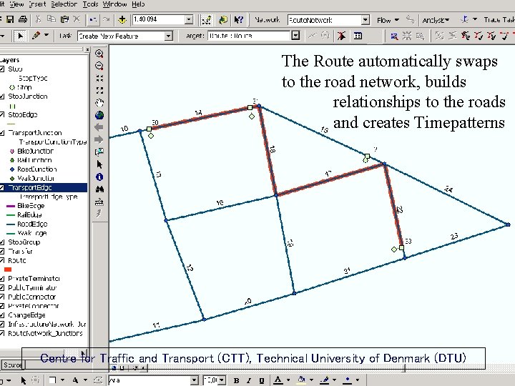Open the Analysis dropdown menu
This screenshot has width=515, height=386.
[x=436, y=20]
